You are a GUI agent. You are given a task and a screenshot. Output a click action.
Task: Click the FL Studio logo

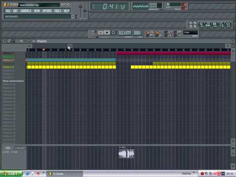coord(11,5)
